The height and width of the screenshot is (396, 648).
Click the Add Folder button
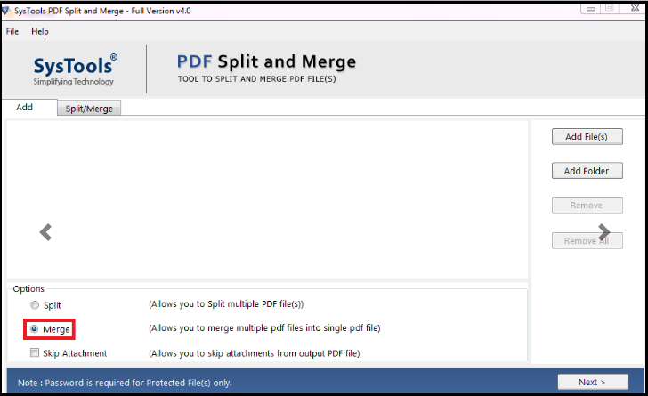587,171
